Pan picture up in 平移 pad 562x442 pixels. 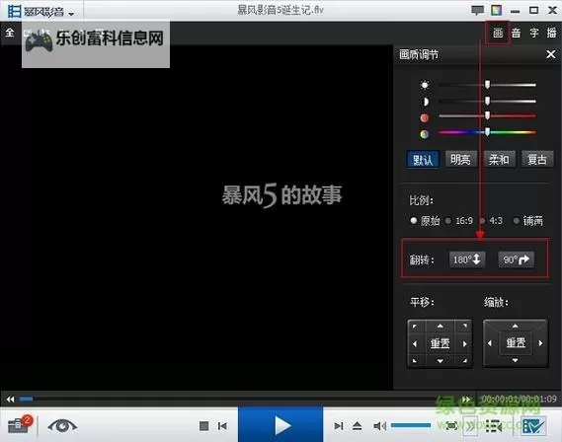point(440,326)
